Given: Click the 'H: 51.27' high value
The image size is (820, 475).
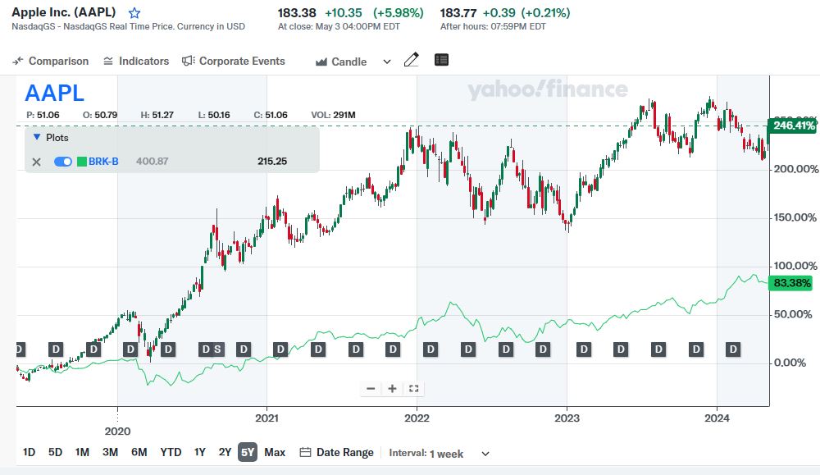Looking at the screenshot, I should tap(157, 115).
